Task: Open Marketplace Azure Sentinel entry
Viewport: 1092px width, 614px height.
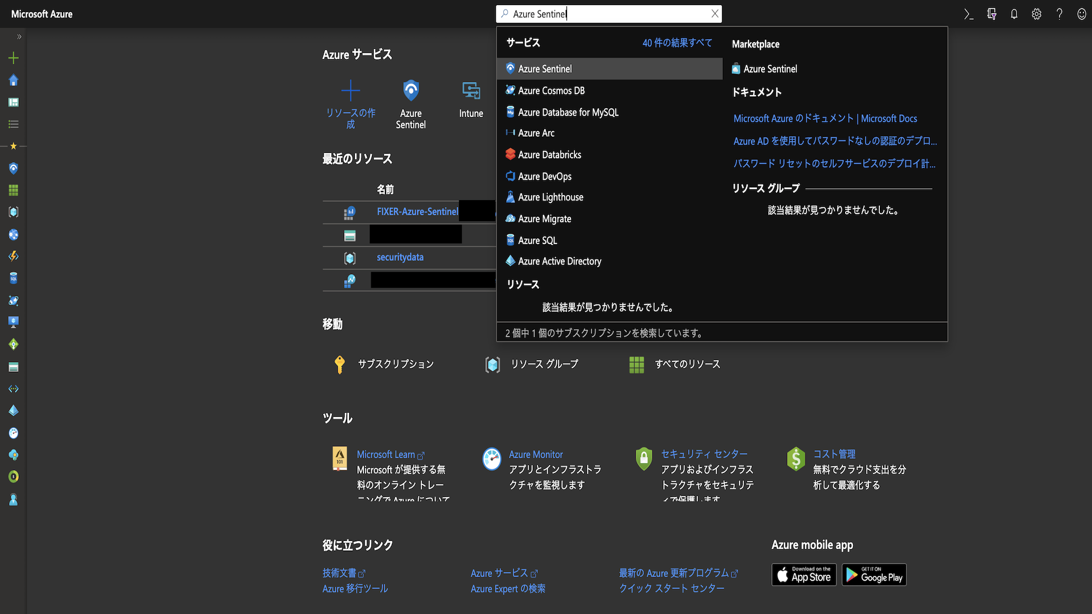Action: pyautogui.click(x=770, y=69)
